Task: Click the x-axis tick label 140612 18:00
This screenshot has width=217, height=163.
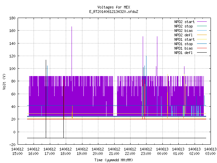Action: click(65, 151)
